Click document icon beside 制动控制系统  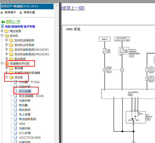[15, 119]
